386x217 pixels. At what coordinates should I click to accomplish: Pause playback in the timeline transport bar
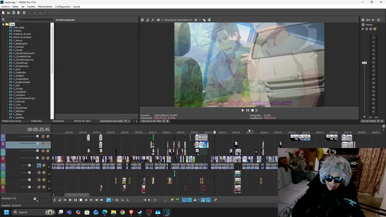[x=75, y=200]
